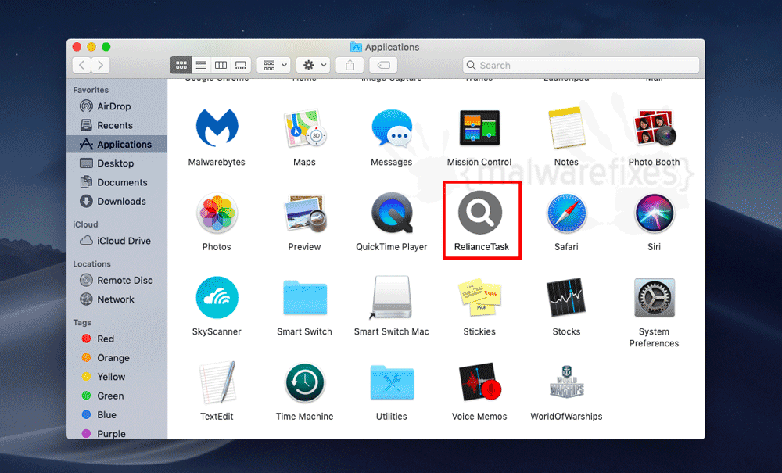Click the WorldOfWarships app icon
Screen dimensions: 782x473
click(566, 382)
